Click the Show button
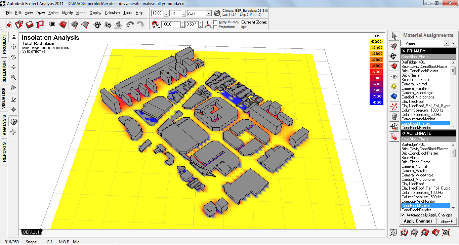Viewport: 459px width, 245px height. (446, 221)
